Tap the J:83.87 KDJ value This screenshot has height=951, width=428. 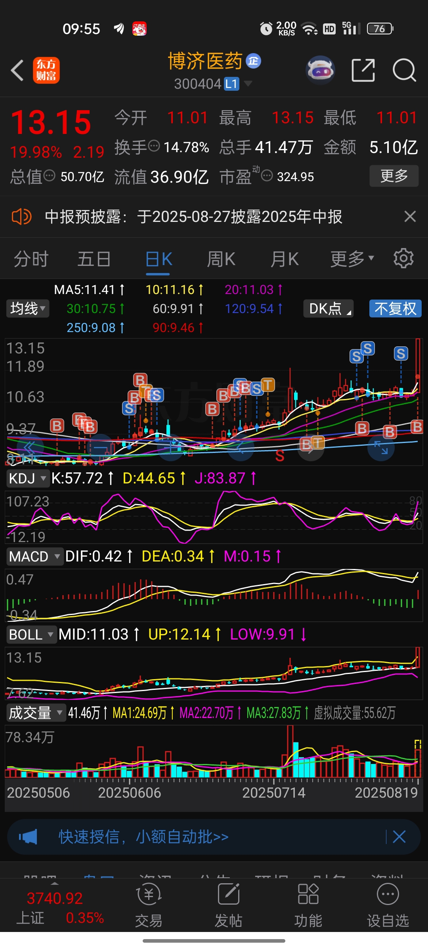225,478
